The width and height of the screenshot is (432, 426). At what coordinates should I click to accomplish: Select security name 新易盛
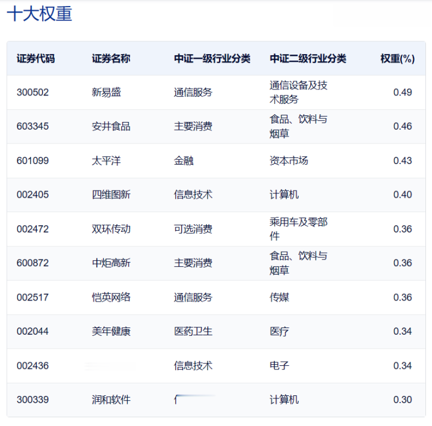tap(106, 92)
